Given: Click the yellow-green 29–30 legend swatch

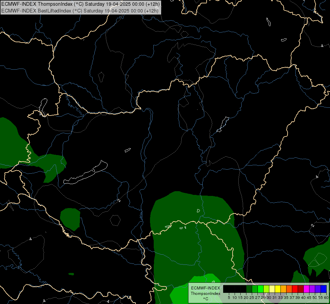Looking at the screenshot, I should (x=266, y=289).
